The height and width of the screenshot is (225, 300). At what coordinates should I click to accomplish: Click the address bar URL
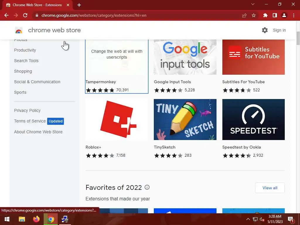point(94,15)
